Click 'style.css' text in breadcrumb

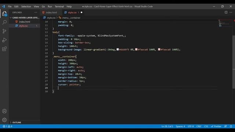click(x=51, y=18)
